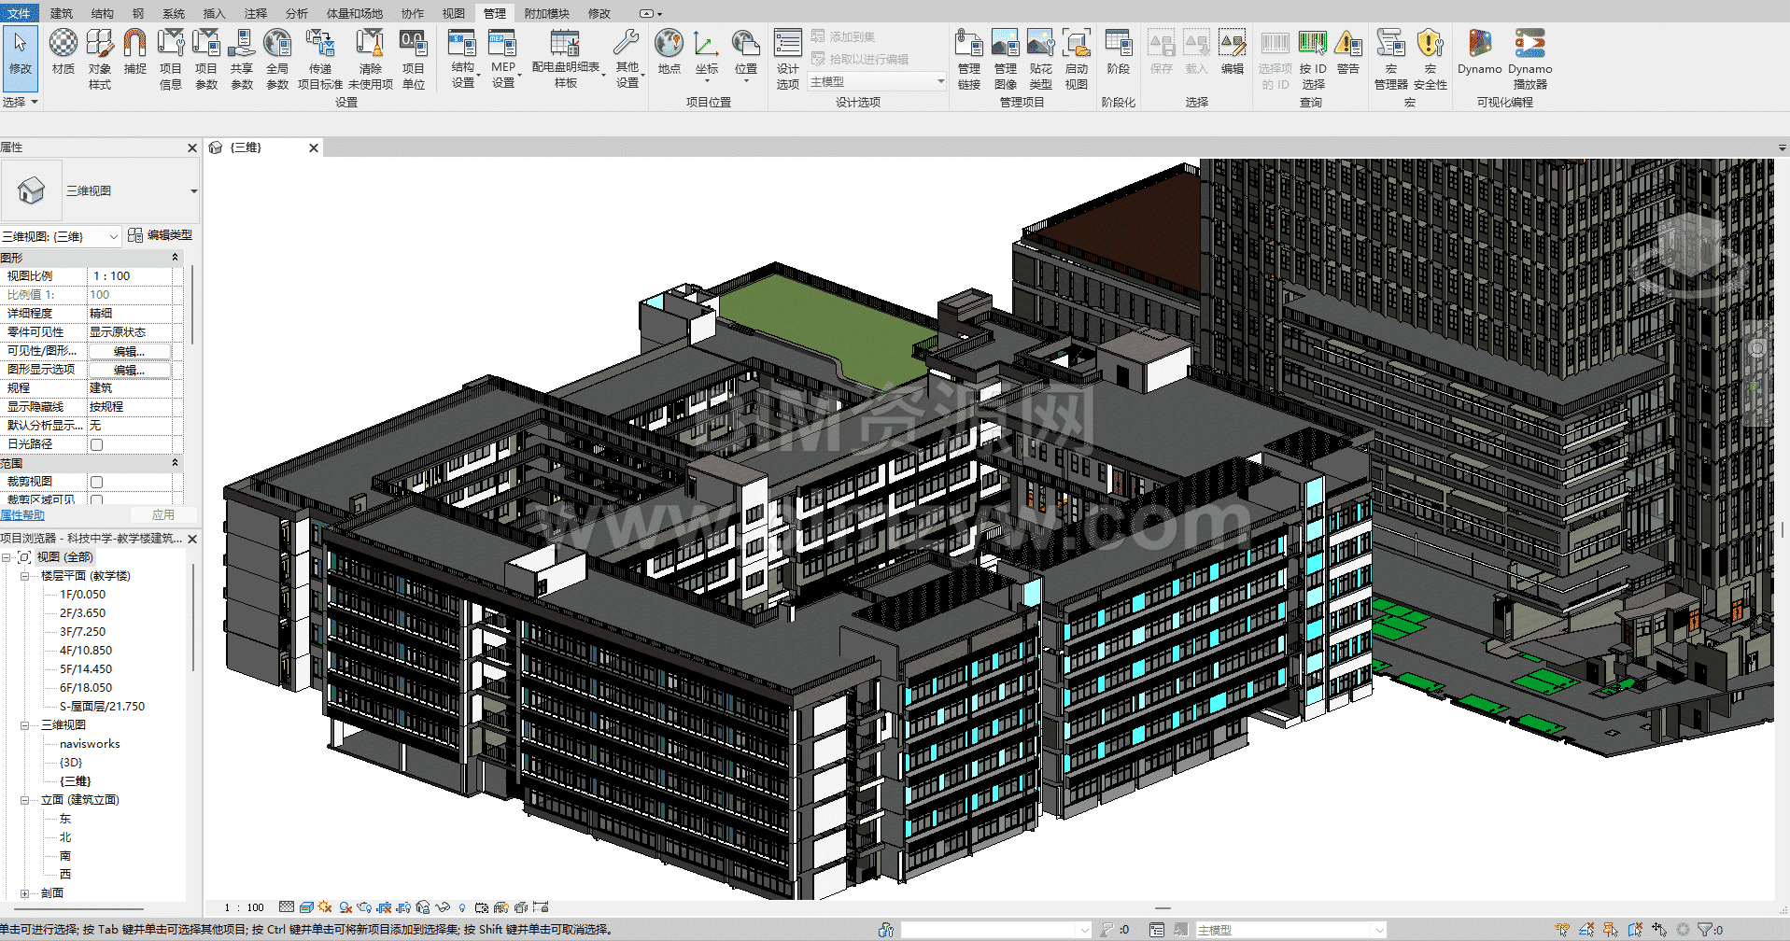This screenshot has height=941, width=1790.
Task: Open the View (视图) ribbon tab
Action: point(453,13)
